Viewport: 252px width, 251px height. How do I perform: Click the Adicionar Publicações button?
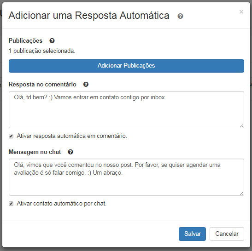coord(126,66)
